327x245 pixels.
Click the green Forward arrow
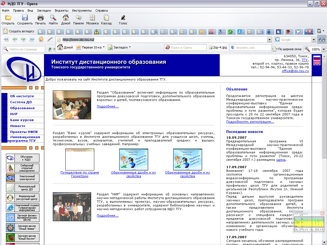click(23, 39)
